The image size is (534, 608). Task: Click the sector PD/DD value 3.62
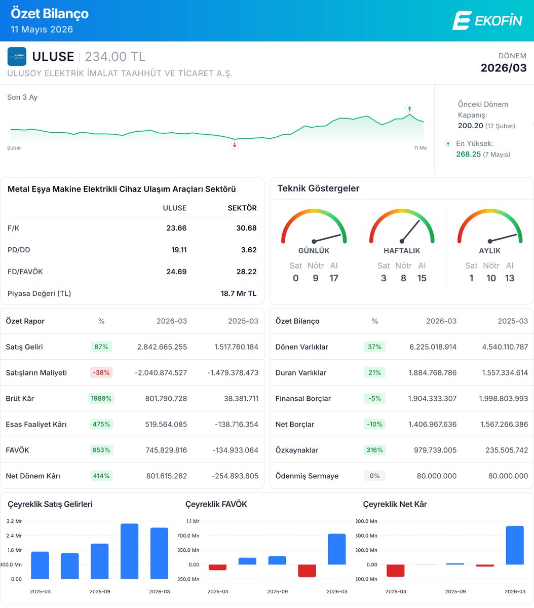click(249, 250)
